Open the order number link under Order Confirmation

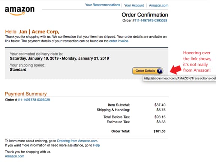(151, 20)
